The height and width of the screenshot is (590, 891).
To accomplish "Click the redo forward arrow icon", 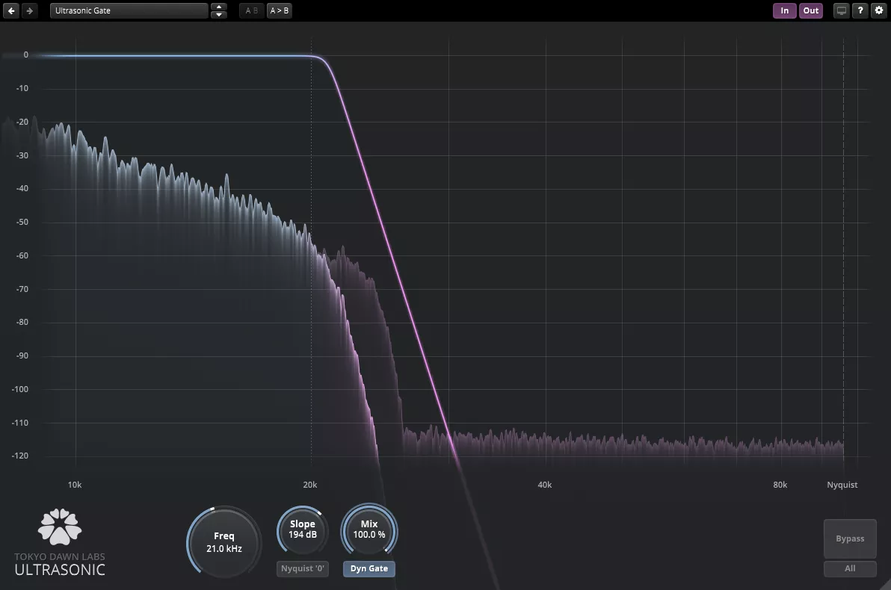I will pyautogui.click(x=29, y=10).
